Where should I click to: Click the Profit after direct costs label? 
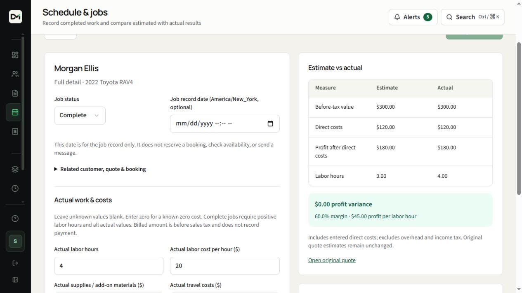coord(335,151)
